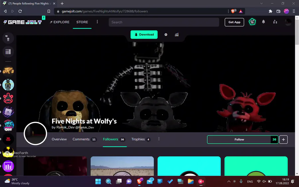Open the green quest shell icon
299x187 pixels.
point(252,22)
